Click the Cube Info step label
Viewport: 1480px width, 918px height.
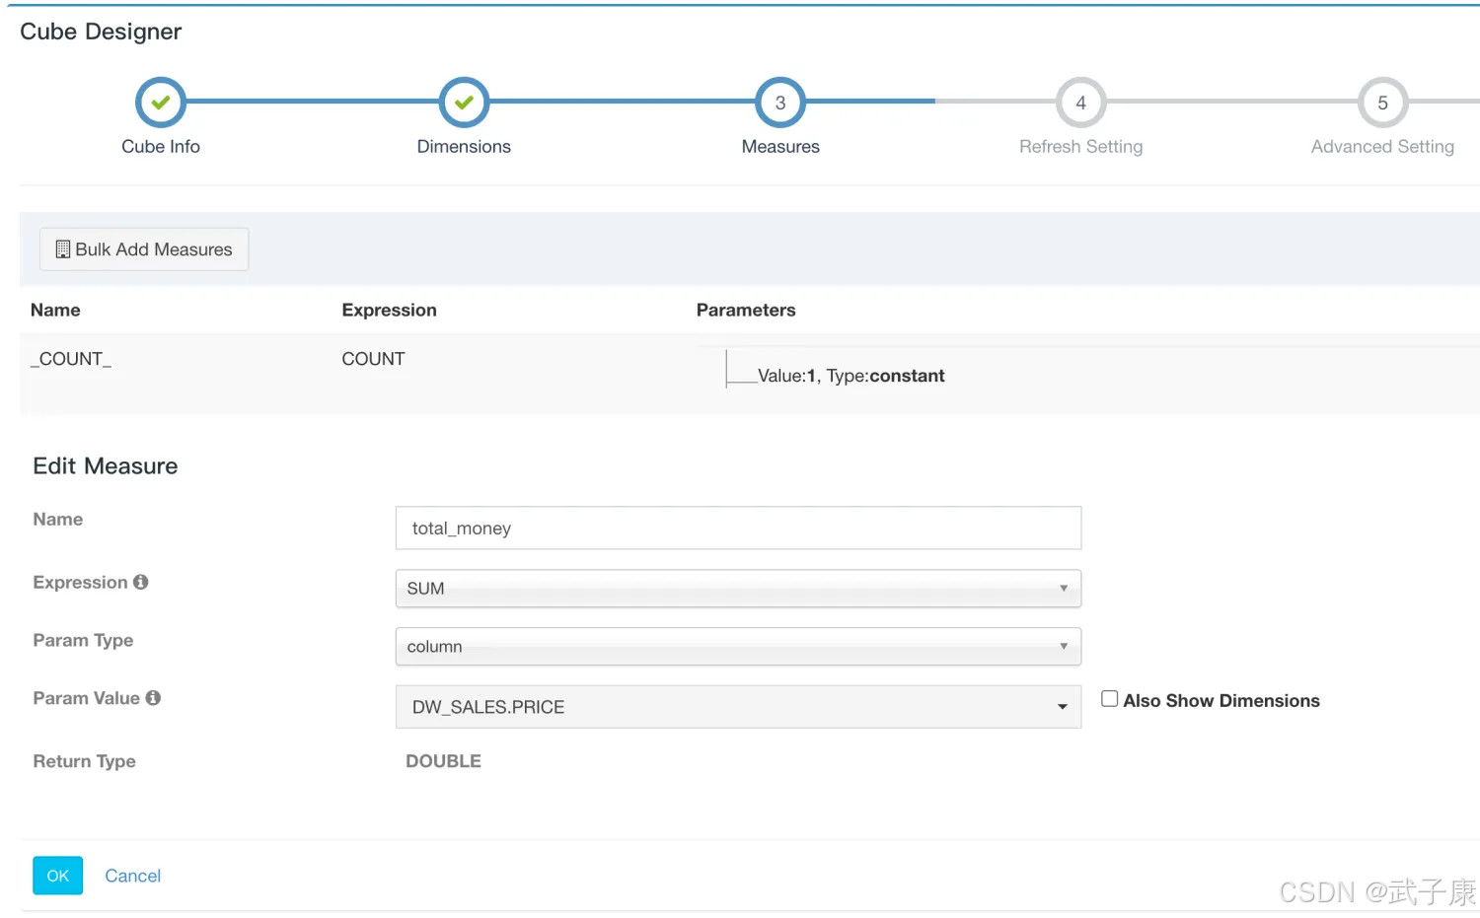(x=161, y=147)
